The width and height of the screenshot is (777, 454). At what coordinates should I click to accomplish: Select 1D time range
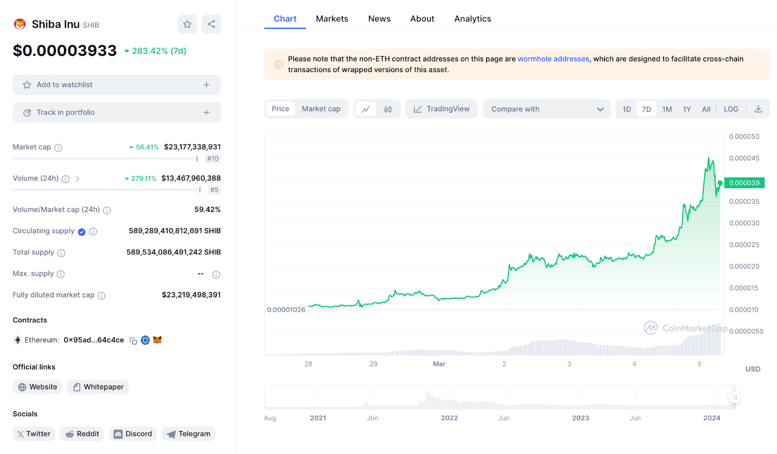pos(627,109)
